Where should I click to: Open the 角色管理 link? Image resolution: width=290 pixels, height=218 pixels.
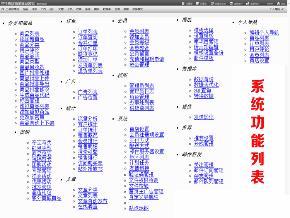139,97
